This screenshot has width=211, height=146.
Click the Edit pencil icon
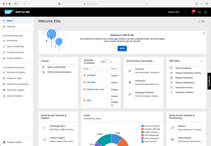pos(199,21)
